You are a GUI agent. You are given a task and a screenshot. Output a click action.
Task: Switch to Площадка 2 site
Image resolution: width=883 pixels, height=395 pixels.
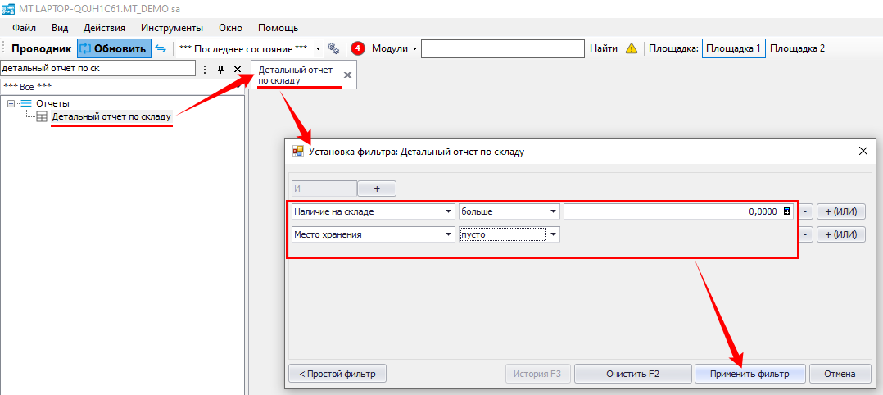tap(797, 48)
